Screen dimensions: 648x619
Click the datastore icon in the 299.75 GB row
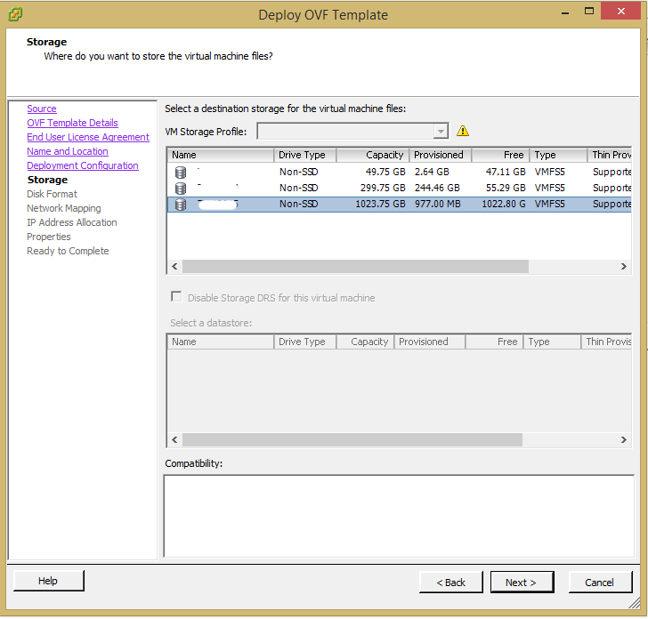[181, 189]
